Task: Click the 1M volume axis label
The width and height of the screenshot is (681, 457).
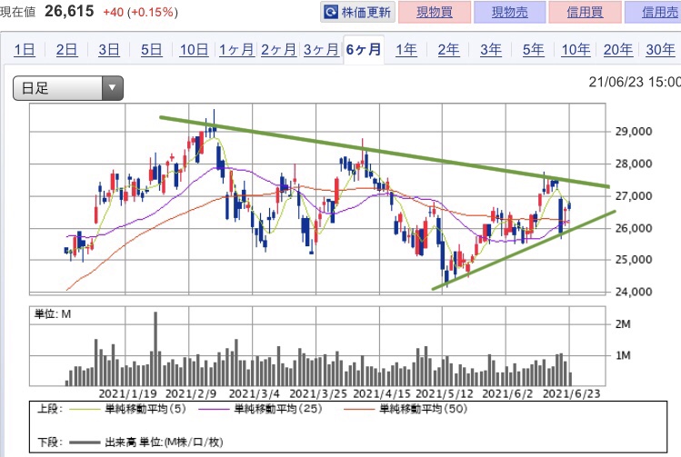Action: pos(623,355)
